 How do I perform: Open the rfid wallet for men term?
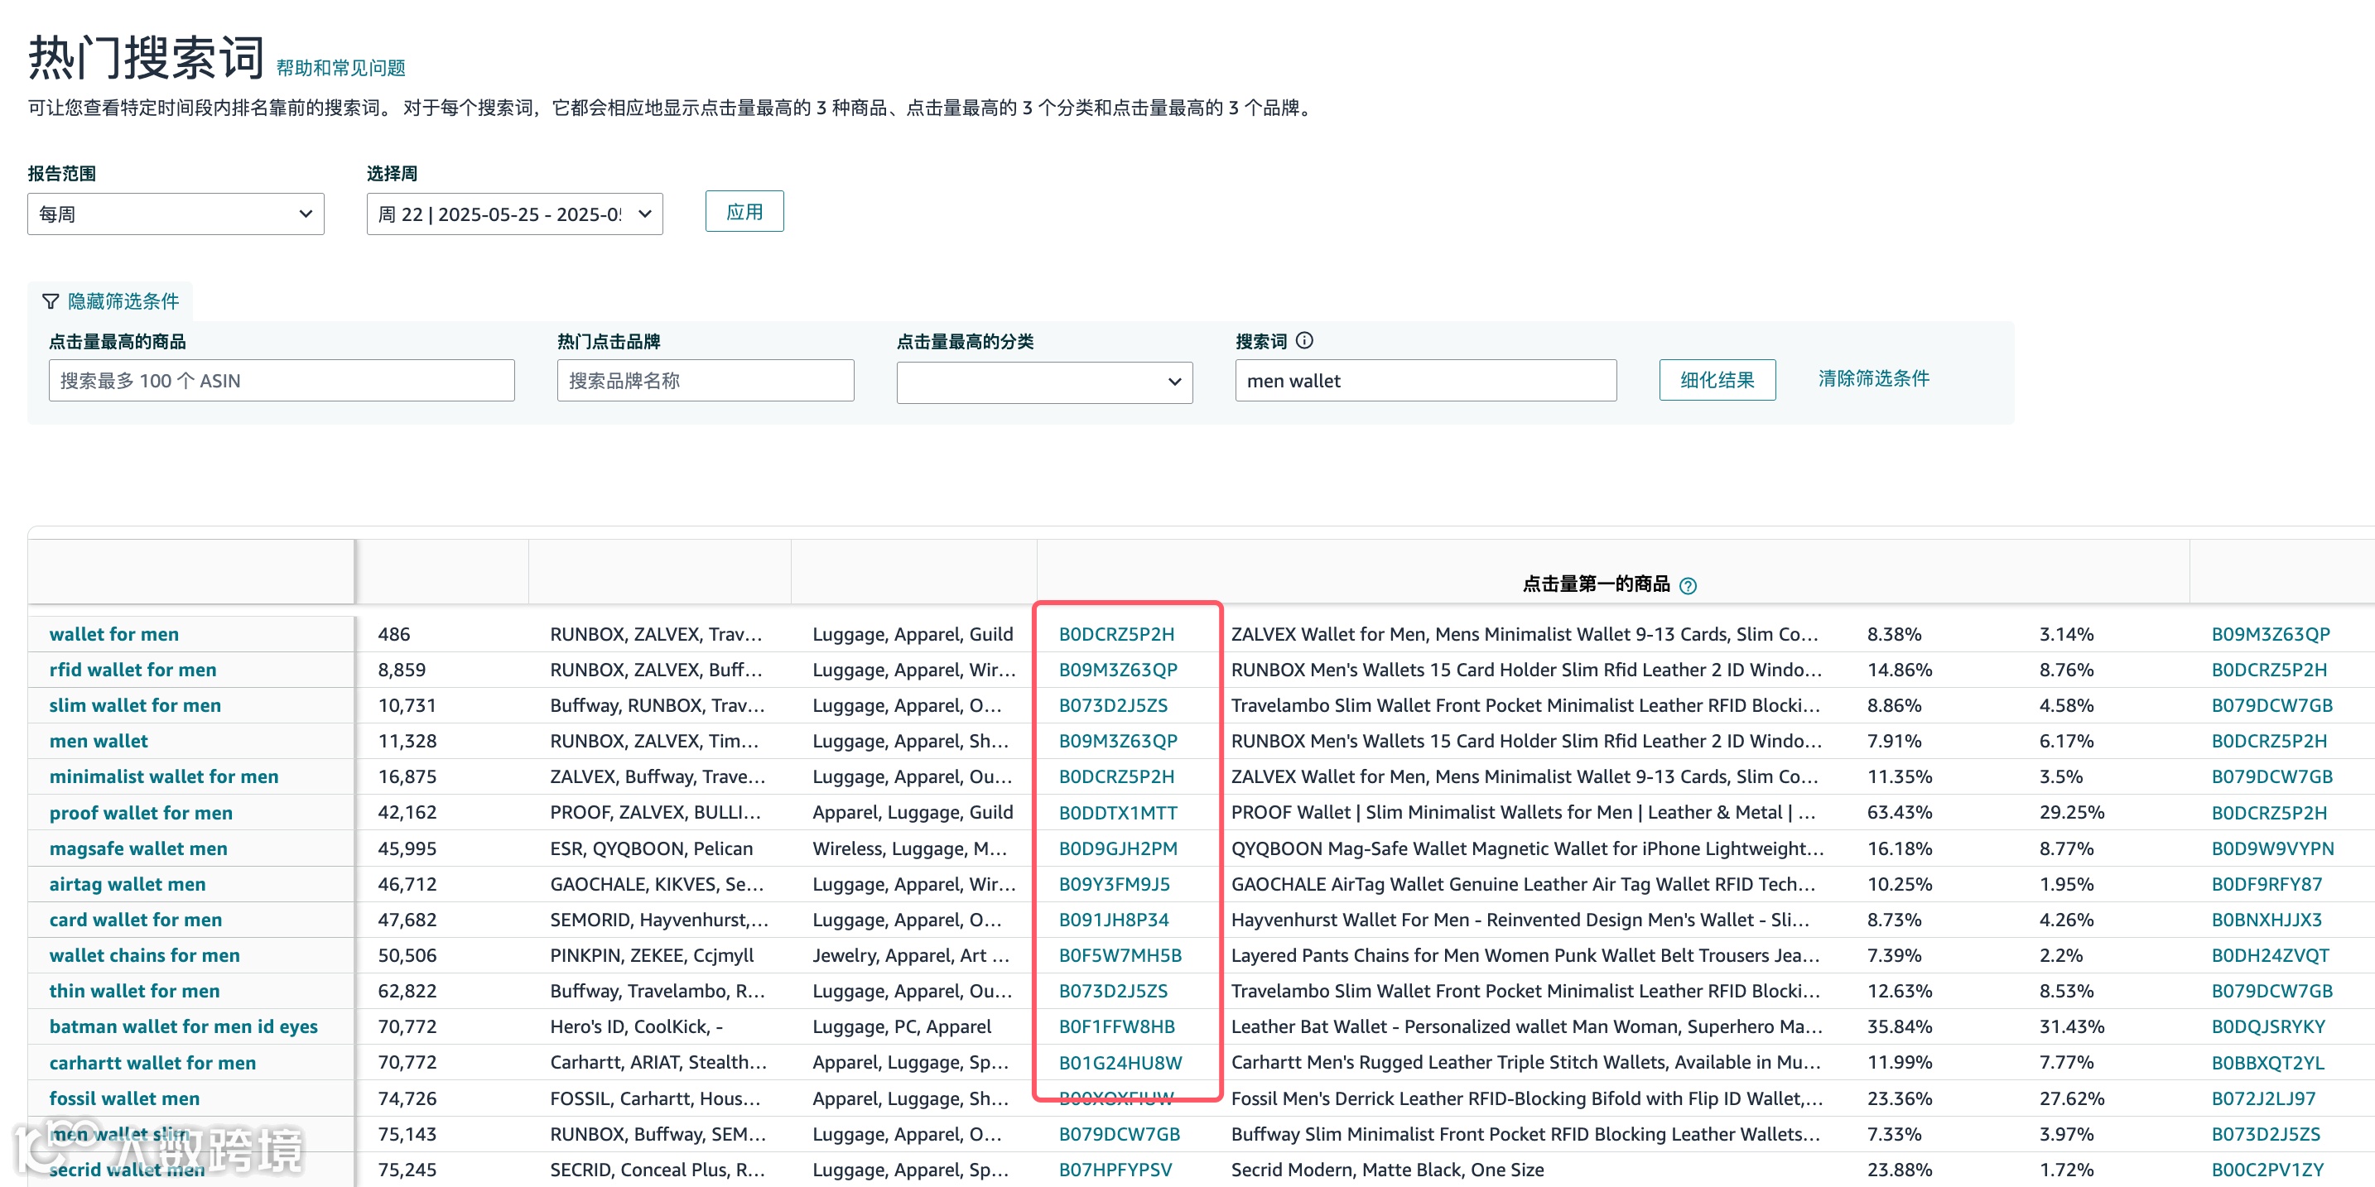click(132, 670)
